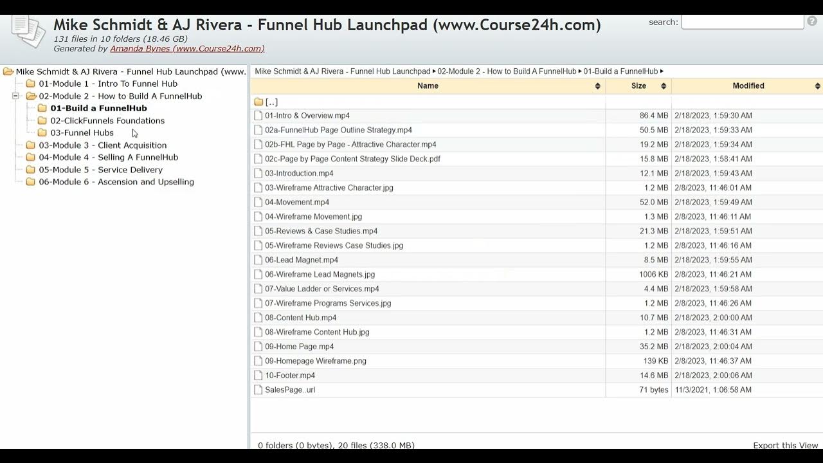Select 09-Homepage Wireframe.png
823x463 pixels.
[316, 361]
